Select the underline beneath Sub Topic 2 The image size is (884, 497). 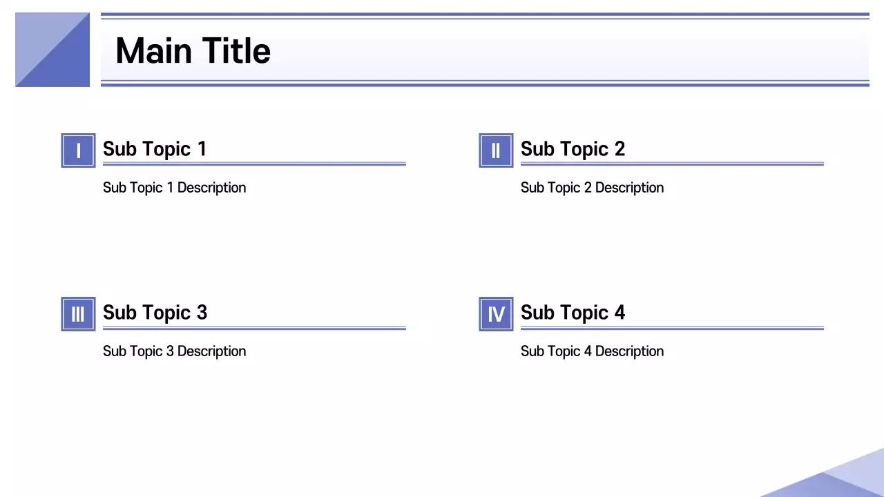click(x=672, y=164)
